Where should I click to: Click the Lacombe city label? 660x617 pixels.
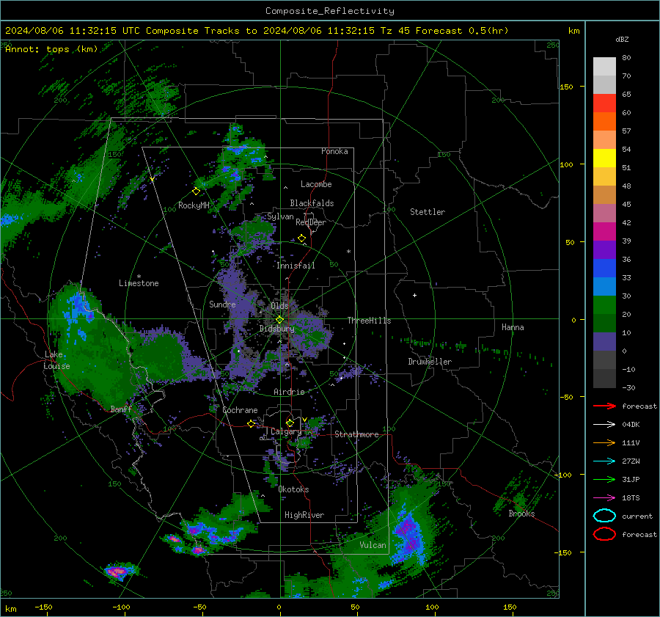coord(316,184)
